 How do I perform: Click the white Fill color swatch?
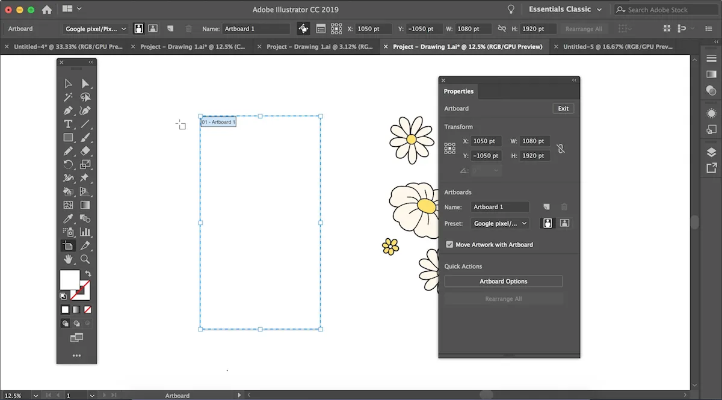point(69,280)
